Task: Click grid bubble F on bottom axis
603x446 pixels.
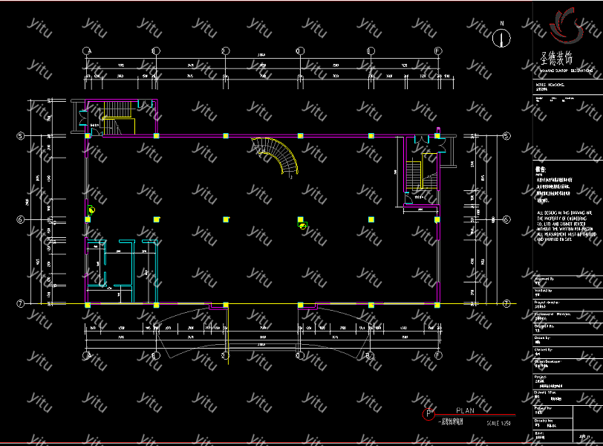Action: [438, 356]
